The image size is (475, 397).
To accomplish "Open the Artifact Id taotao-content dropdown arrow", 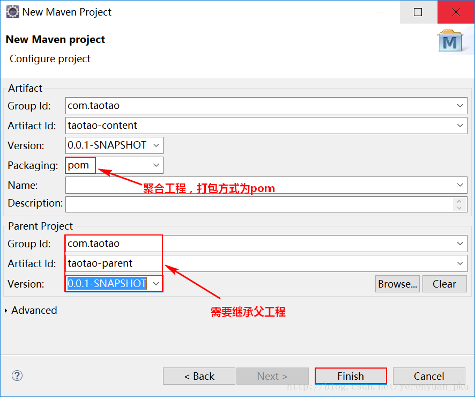I will point(460,126).
